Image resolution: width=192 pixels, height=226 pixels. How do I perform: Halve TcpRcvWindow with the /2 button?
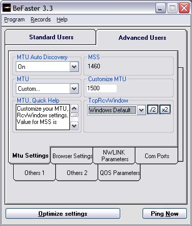(153, 110)
